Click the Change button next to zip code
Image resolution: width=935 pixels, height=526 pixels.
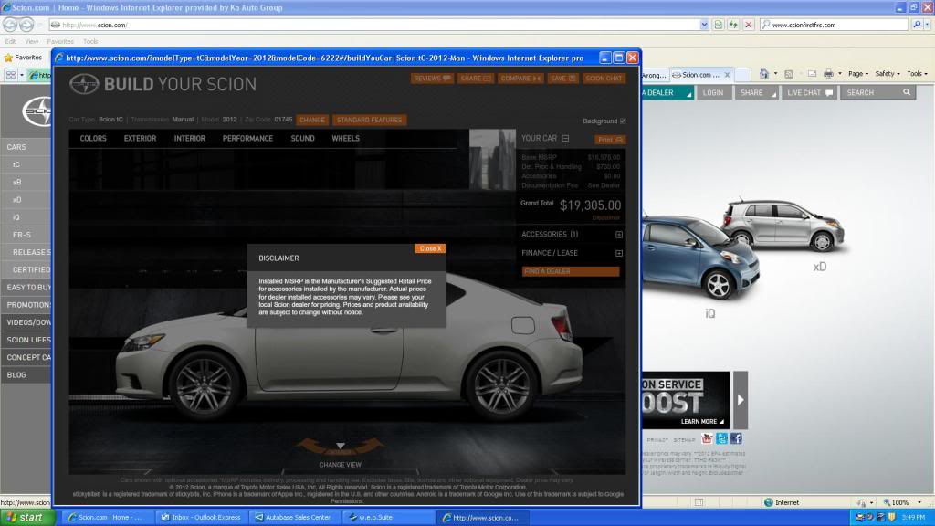click(312, 120)
